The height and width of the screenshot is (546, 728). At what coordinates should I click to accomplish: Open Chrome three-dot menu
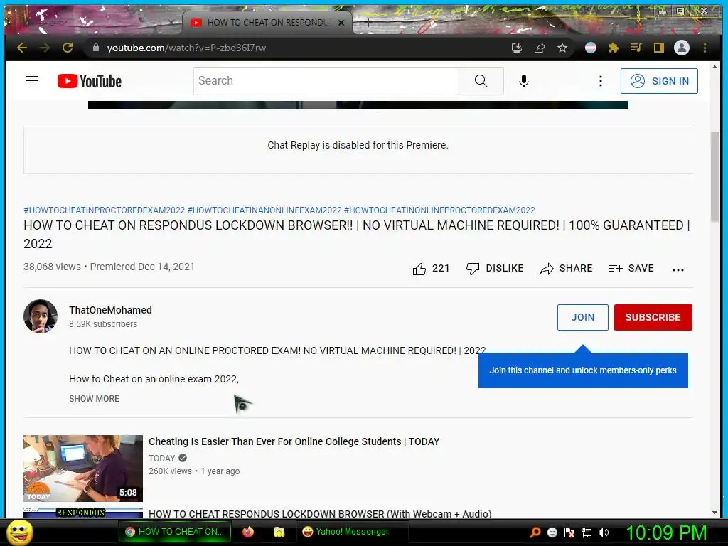click(705, 48)
